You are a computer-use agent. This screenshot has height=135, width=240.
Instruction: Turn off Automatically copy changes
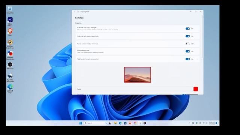[187, 28]
